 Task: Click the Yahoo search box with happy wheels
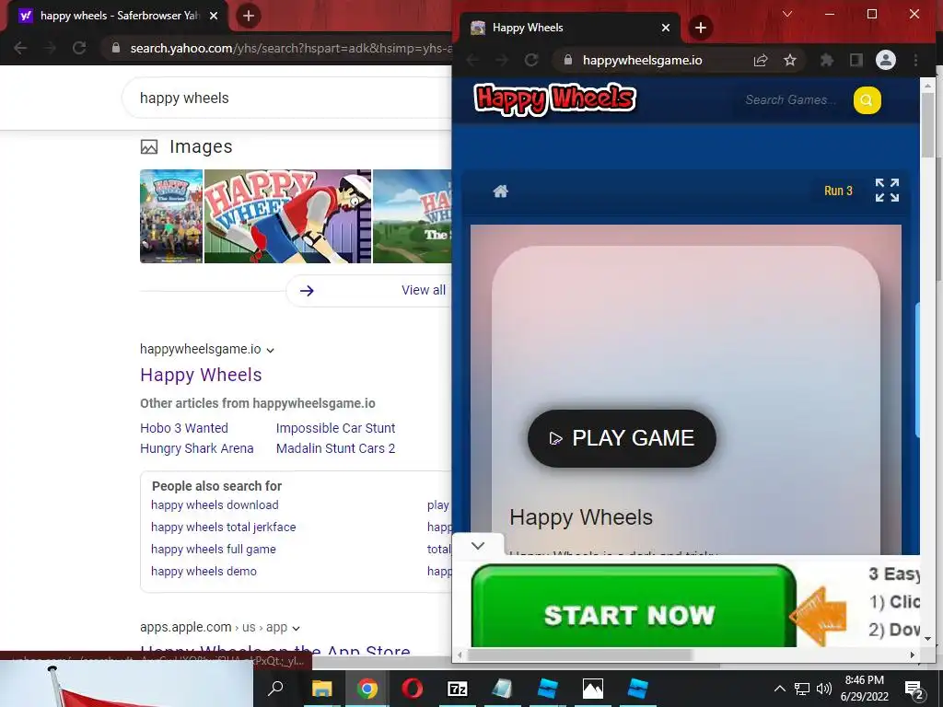287,98
